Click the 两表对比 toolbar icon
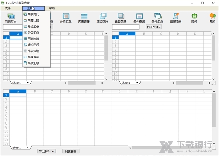Screen dimensions: 219x156 (x=11, y=18)
